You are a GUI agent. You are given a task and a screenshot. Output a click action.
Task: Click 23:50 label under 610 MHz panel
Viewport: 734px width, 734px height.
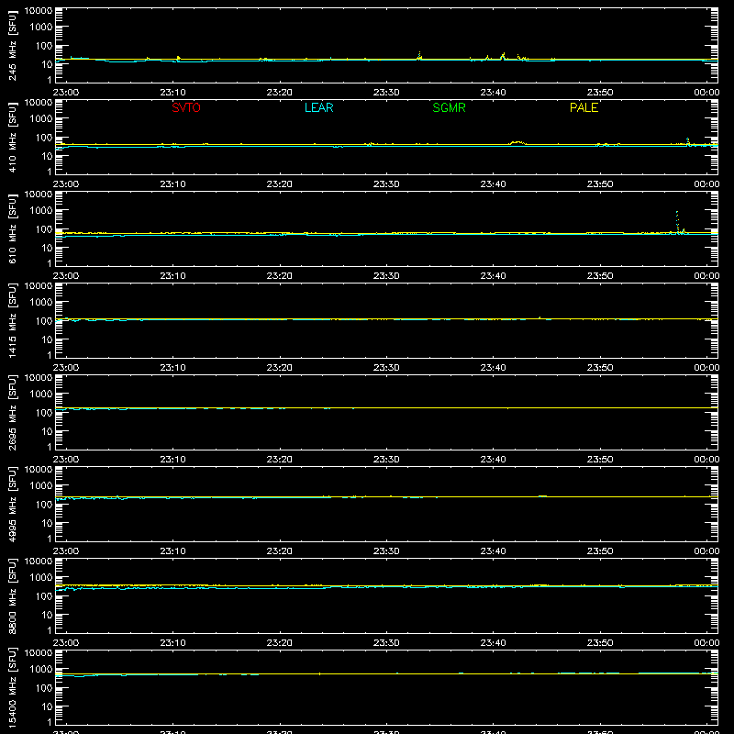click(600, 276)
